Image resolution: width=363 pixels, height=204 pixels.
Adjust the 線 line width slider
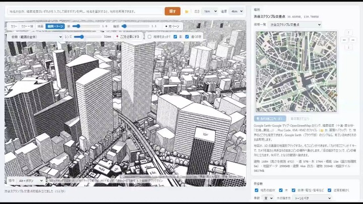pos(86,26)
